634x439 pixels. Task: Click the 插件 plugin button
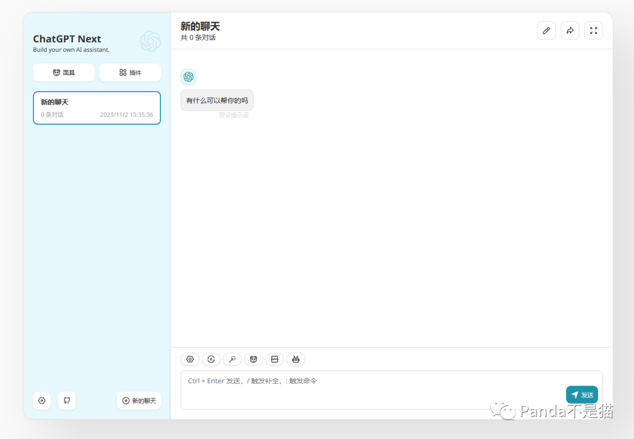coord(130,72)
